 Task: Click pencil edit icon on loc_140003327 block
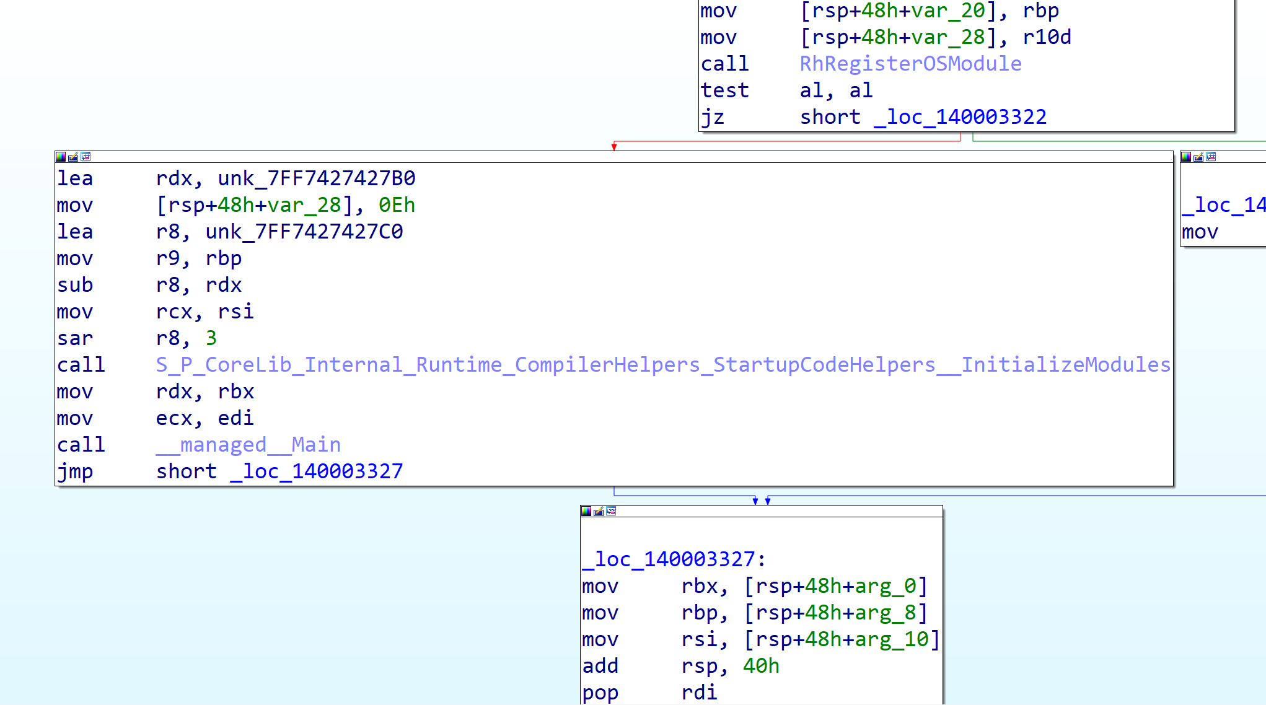click(599, 511)
